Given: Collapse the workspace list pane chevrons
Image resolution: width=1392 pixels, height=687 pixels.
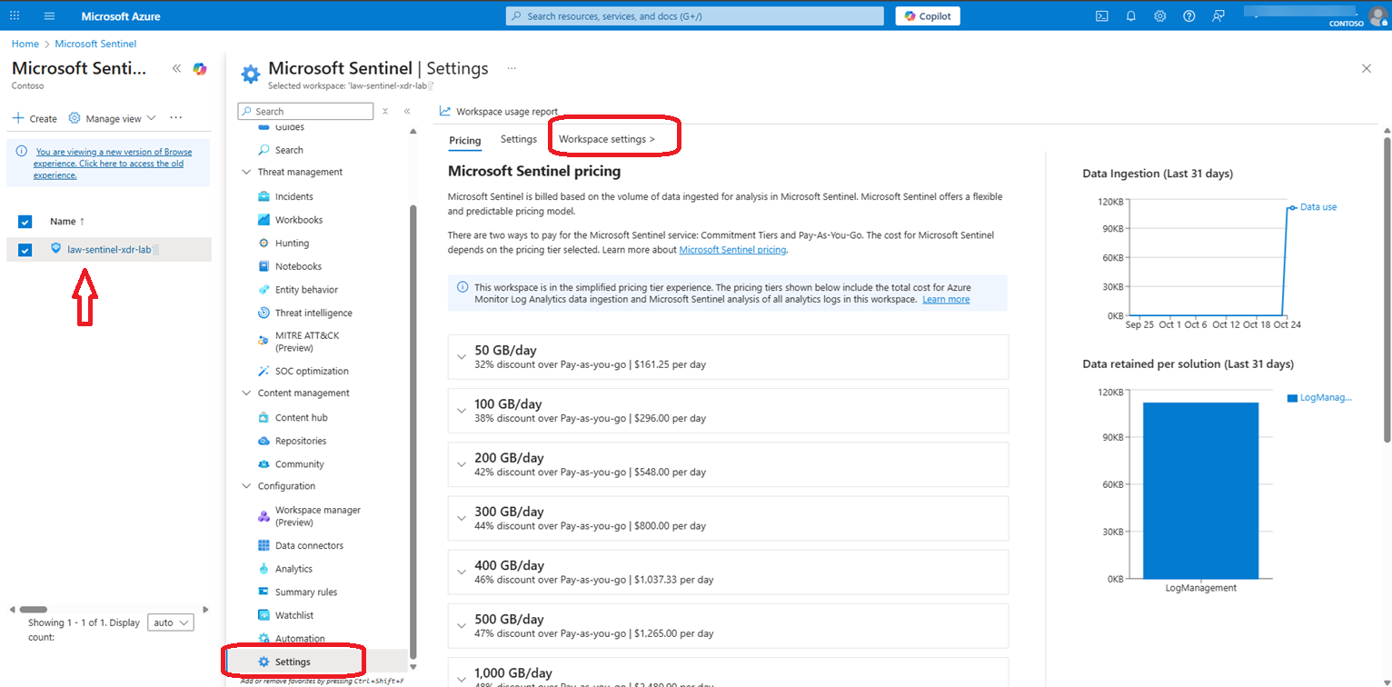Looking at the screenshot, I should [x=176, y=69].
